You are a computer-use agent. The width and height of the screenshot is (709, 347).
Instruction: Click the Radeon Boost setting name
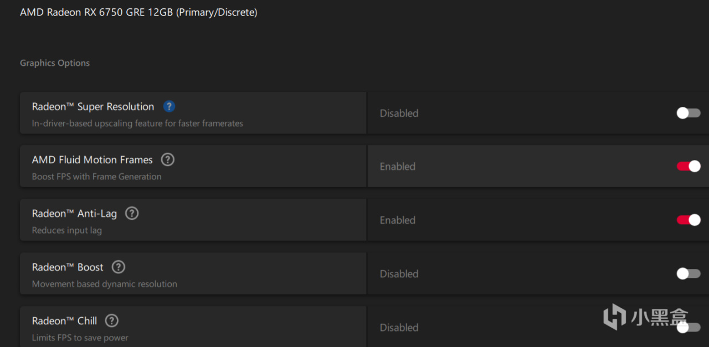(68, 267)
